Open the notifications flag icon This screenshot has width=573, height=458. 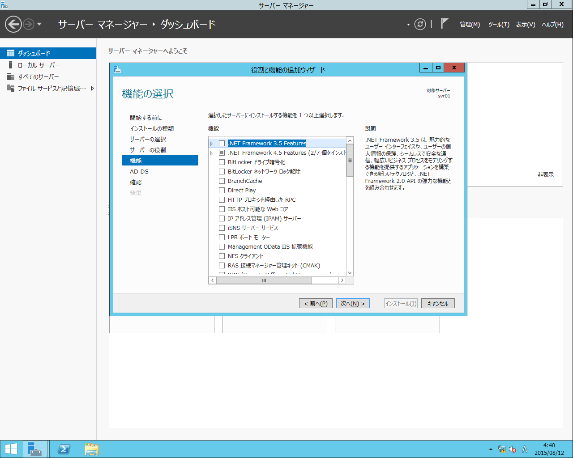pos(444,23)
